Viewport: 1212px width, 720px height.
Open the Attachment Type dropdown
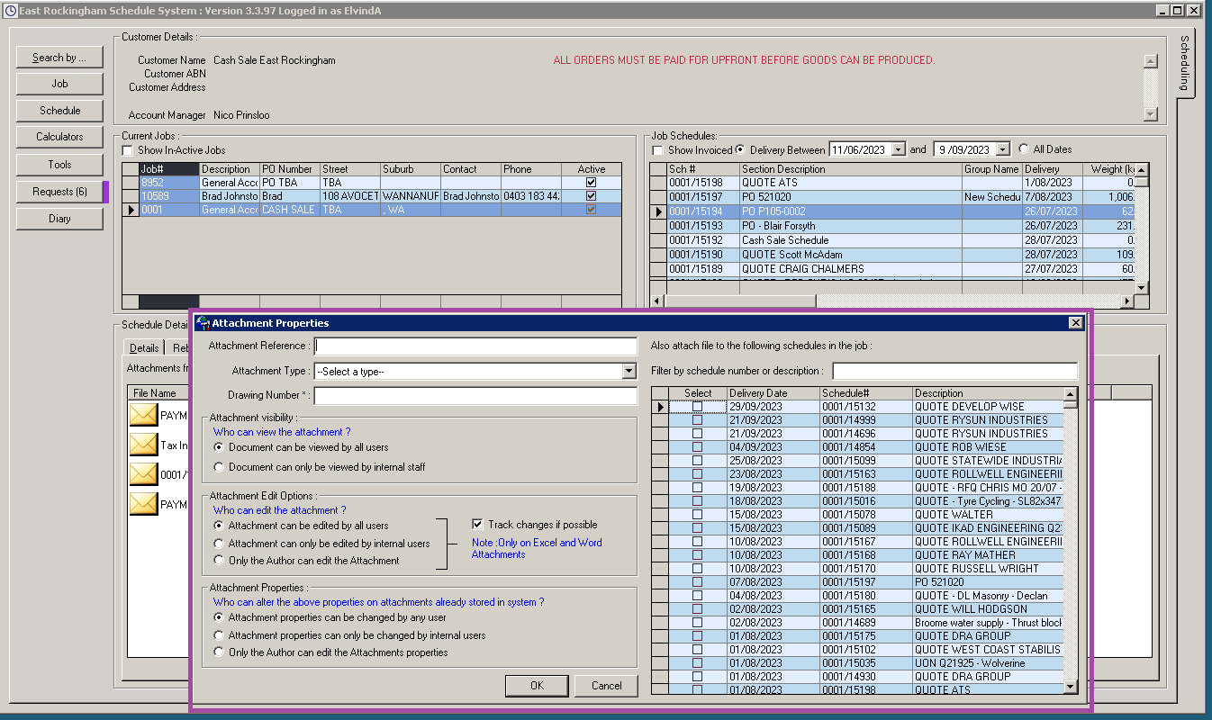pos(628,371)
